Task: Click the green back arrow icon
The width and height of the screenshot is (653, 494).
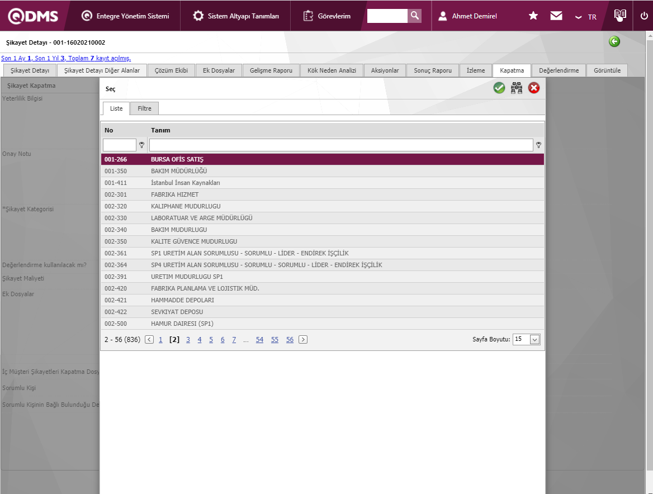Action: click(614, 42)
